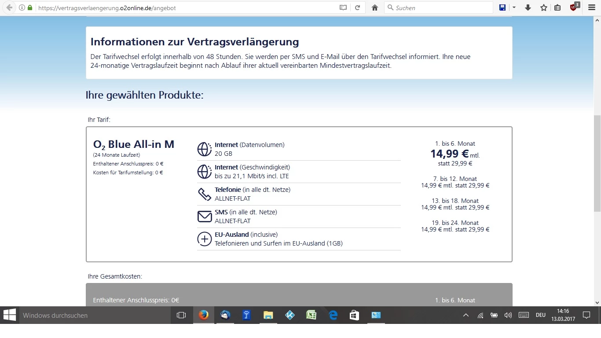This screenshot has width=601, height=338.
Task: Open the Firefox downloads panel
Action: pyautogui.click(x=528, y=7)
